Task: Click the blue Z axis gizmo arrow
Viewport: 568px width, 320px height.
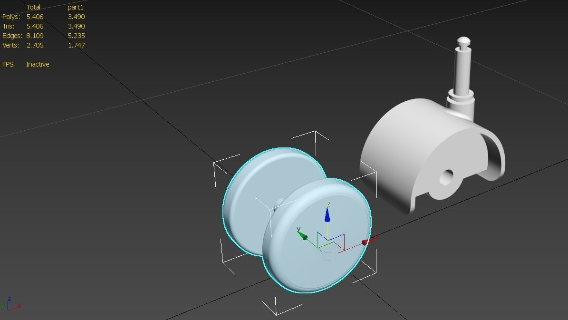Action: pyautogui.click(x=327, y=214)
